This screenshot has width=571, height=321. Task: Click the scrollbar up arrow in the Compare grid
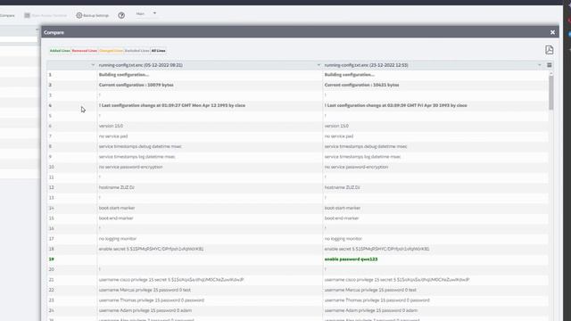tap(550, 73)
